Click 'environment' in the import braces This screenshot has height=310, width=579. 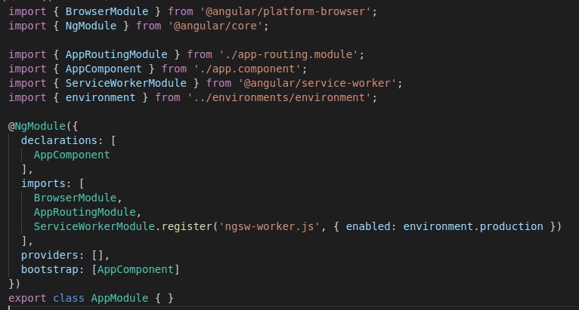coord(101,98)
